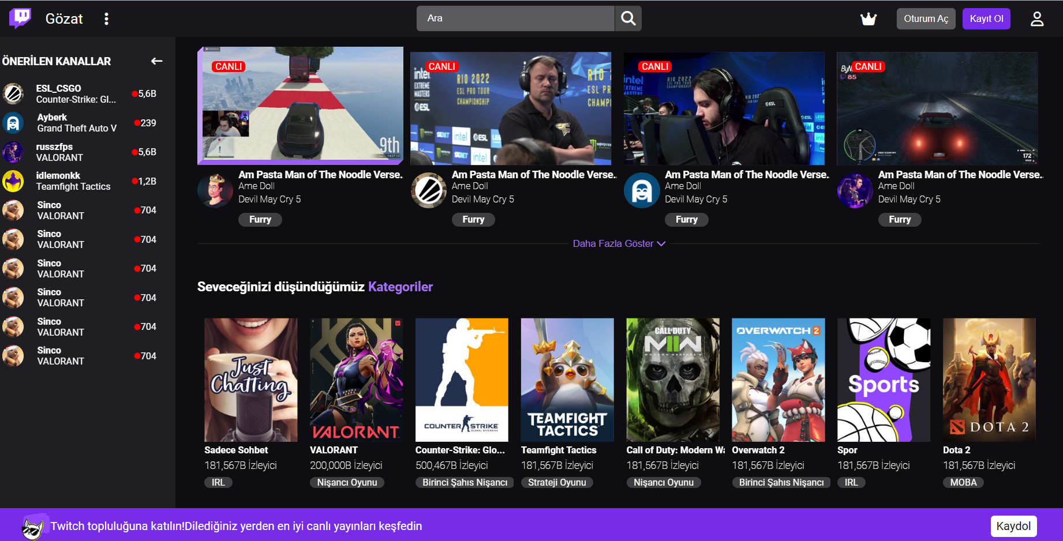Select the Ayberk Grand Theft Auto V channel
Image resolution: width=1063 pixels, height=541 pixels.
coord(77,123)
